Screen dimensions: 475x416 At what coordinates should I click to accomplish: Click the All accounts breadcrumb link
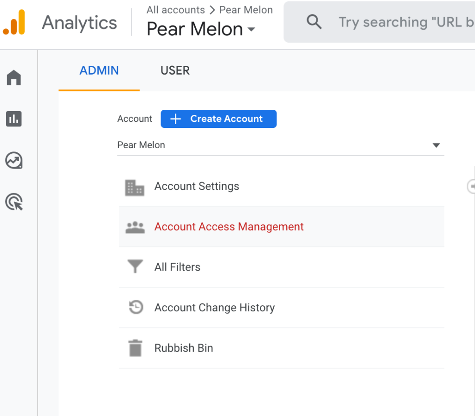tap(175, 10)
